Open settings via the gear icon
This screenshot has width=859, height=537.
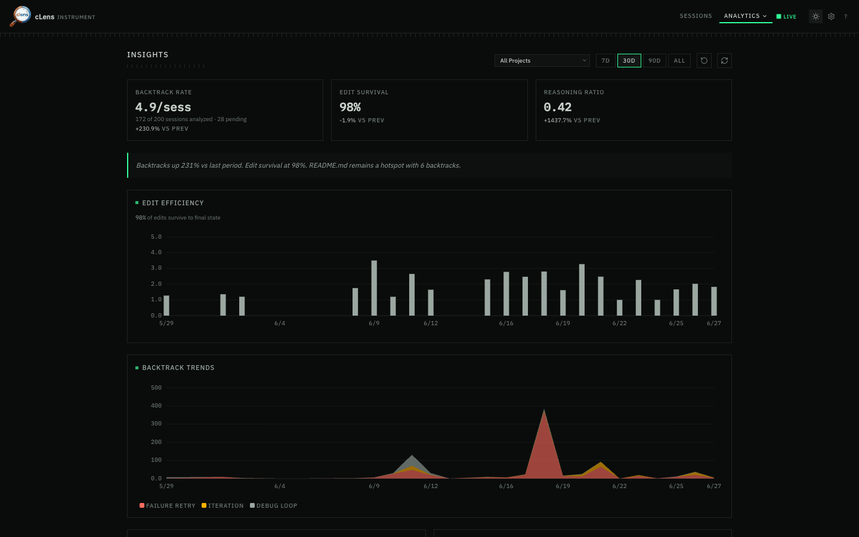(831, 17)
